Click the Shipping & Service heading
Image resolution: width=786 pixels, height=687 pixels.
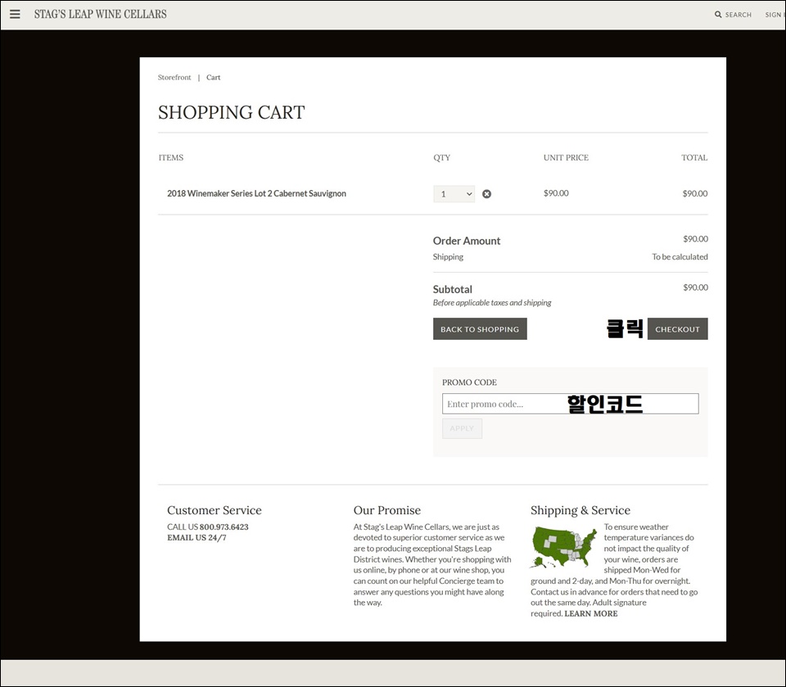[x=580, y=510]
